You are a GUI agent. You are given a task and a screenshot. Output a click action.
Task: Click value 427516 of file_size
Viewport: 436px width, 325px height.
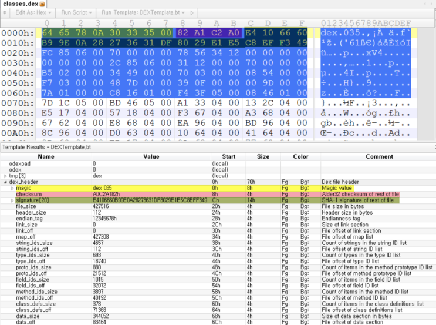pos(101,206)
